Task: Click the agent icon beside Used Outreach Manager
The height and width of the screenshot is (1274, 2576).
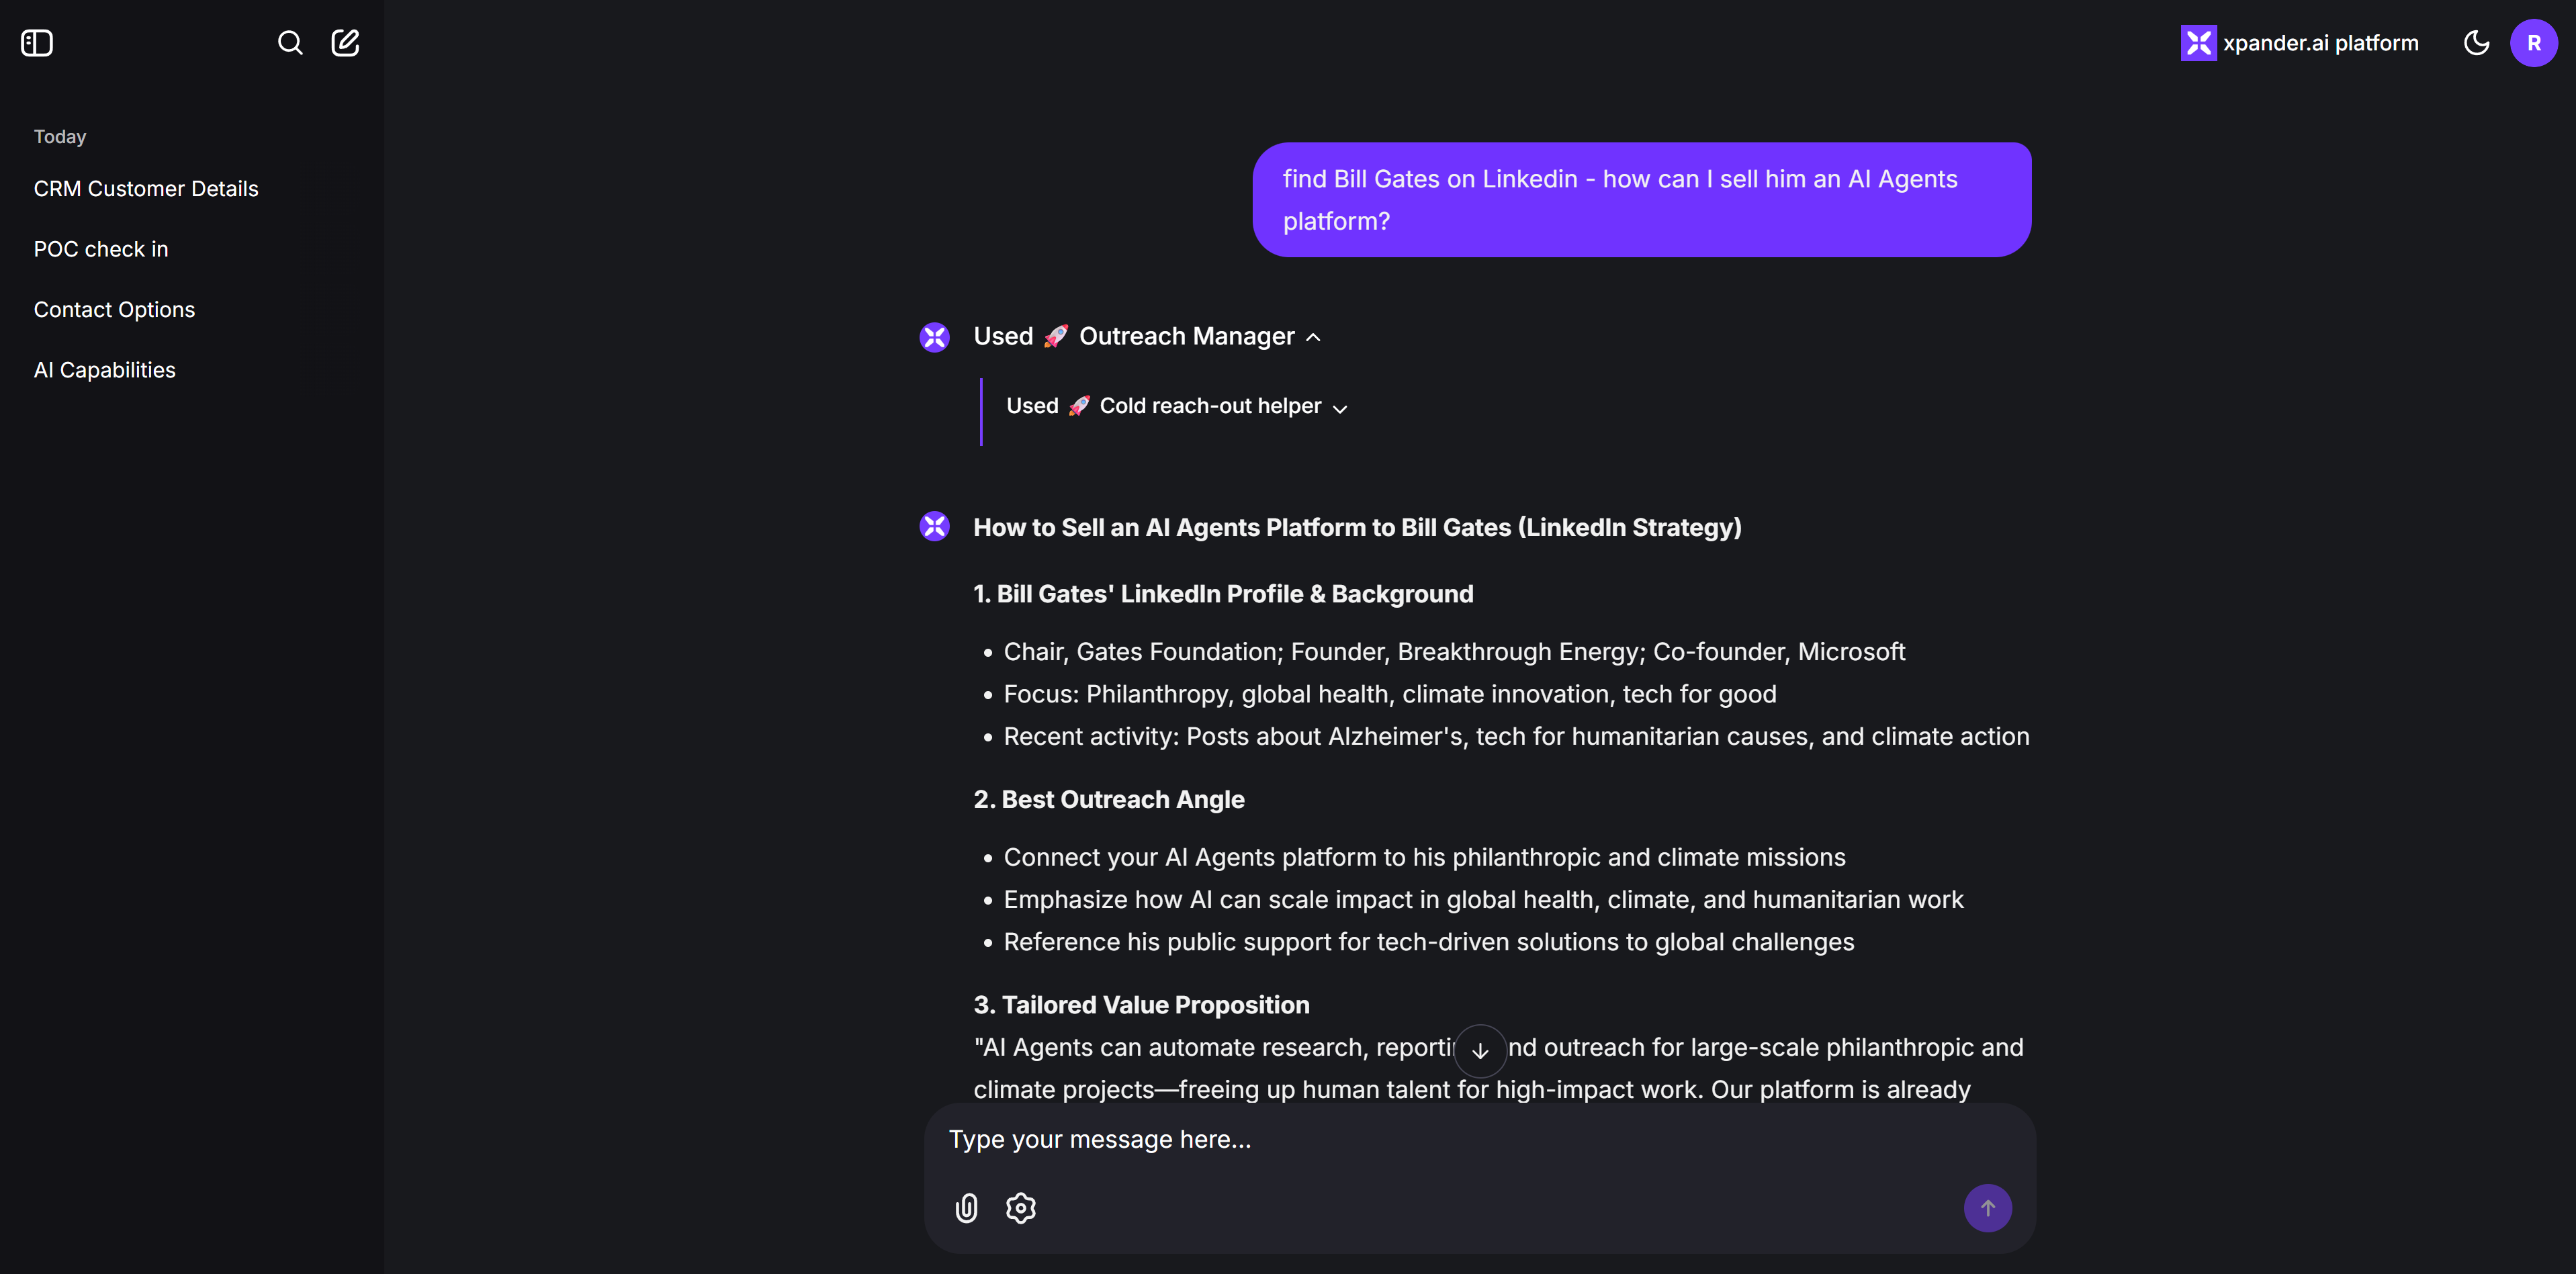Action: coord(934,337)
